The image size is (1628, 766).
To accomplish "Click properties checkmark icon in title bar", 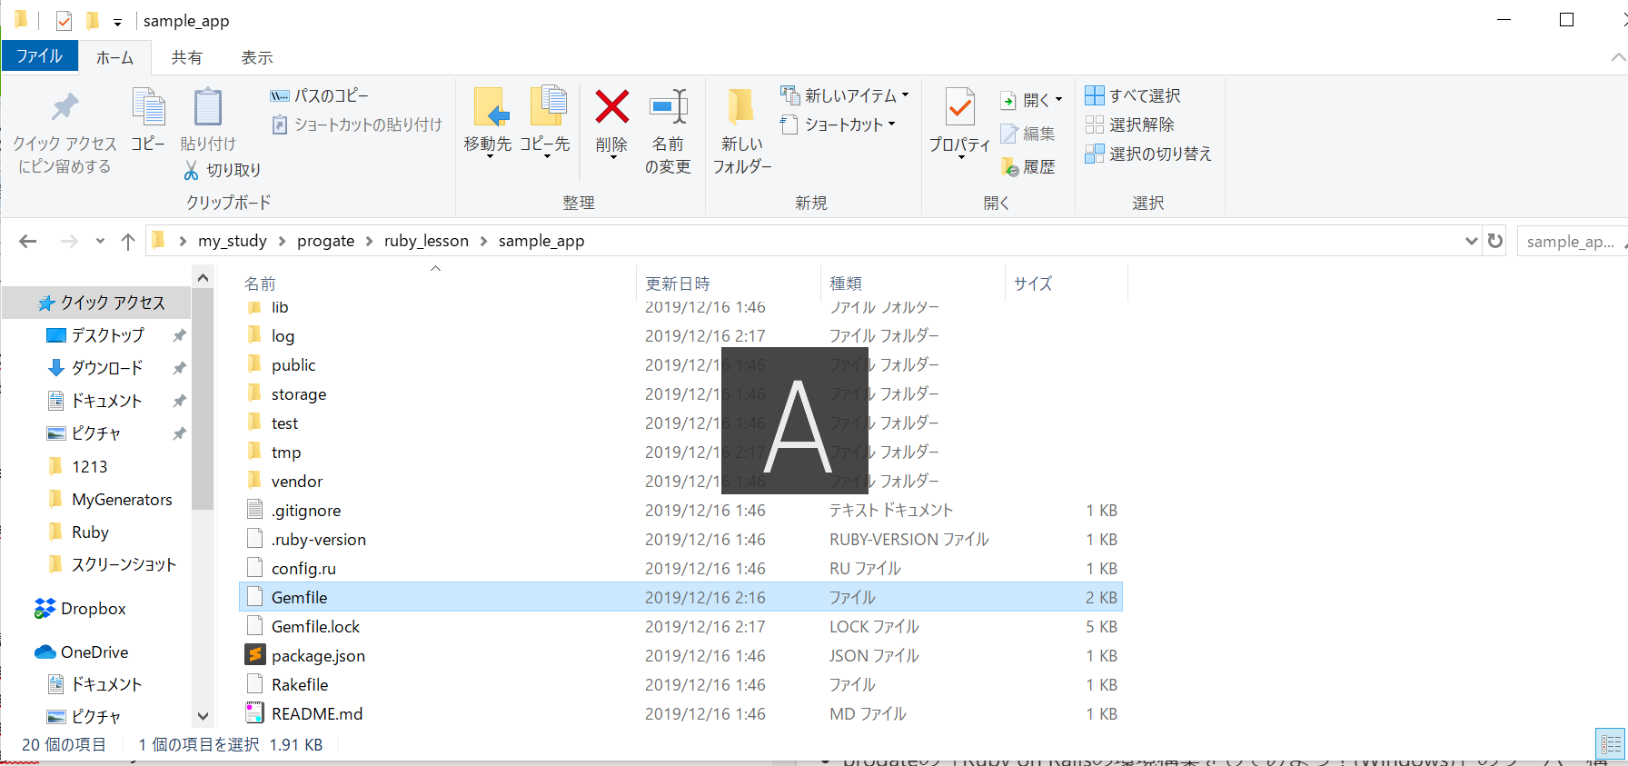I will point(65,20).
